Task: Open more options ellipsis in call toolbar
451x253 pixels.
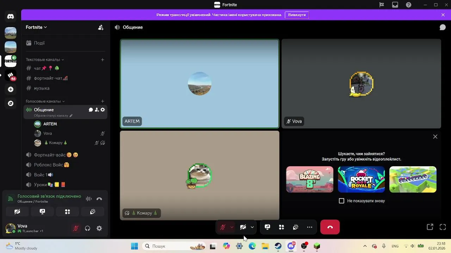Action: 310,227
